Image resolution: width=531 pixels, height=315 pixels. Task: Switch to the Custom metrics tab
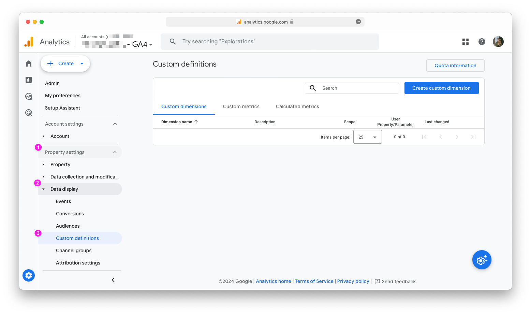tap(241, 106)
